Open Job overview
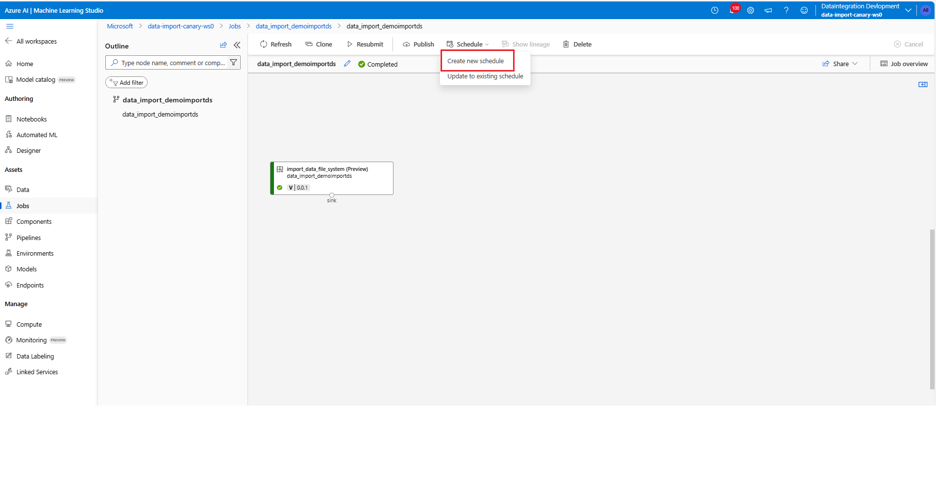The image size is (936, 479). coord(904,64)
